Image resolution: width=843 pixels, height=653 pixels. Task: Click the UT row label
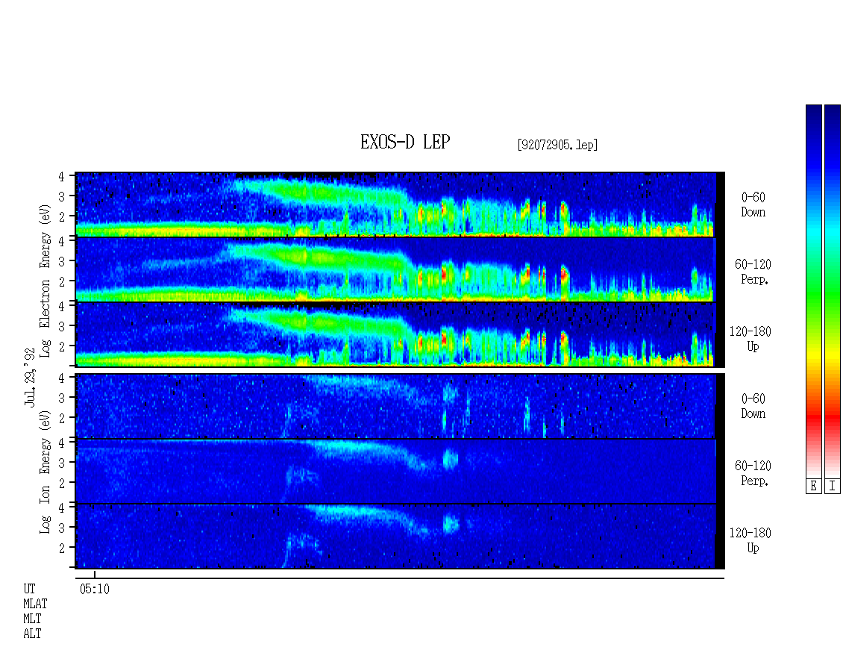(29, 589)
